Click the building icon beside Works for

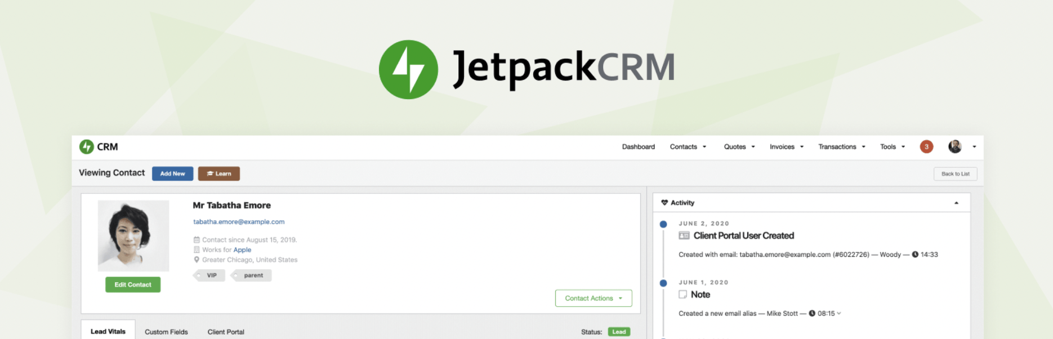[x=197, y=249]
